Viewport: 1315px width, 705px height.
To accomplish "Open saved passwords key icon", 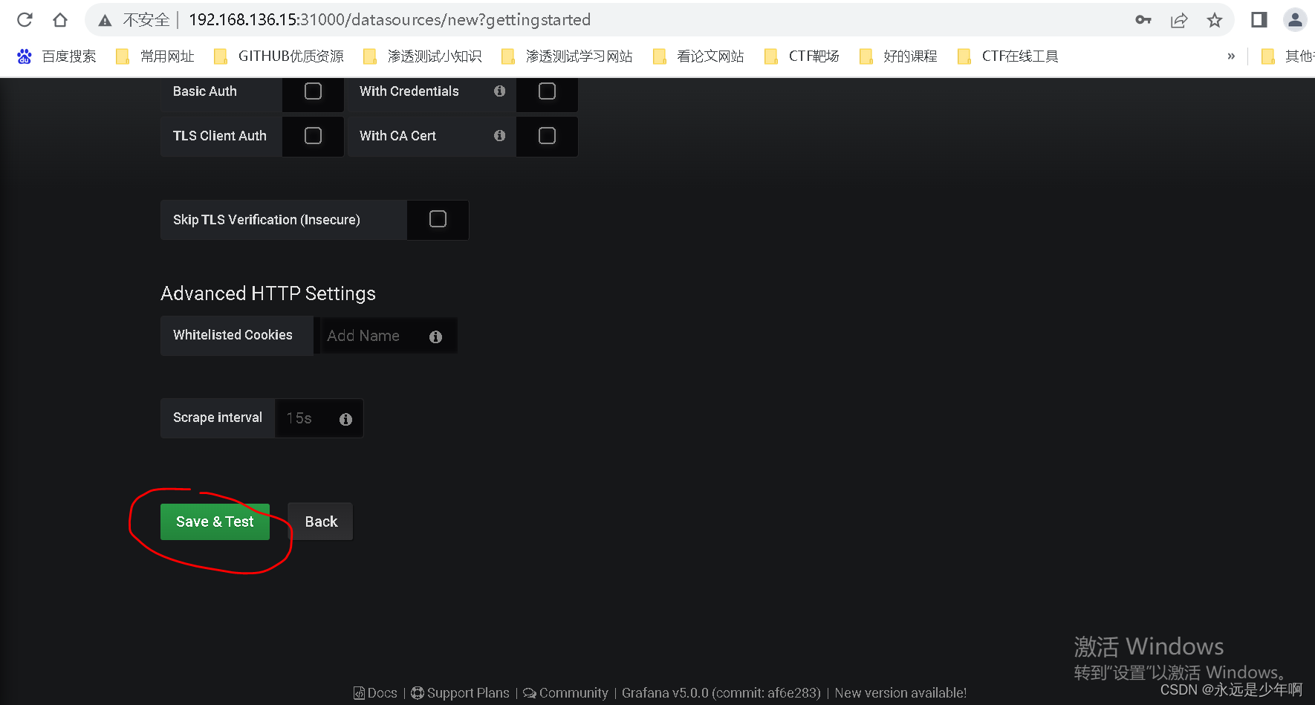I will point(1143,20).
